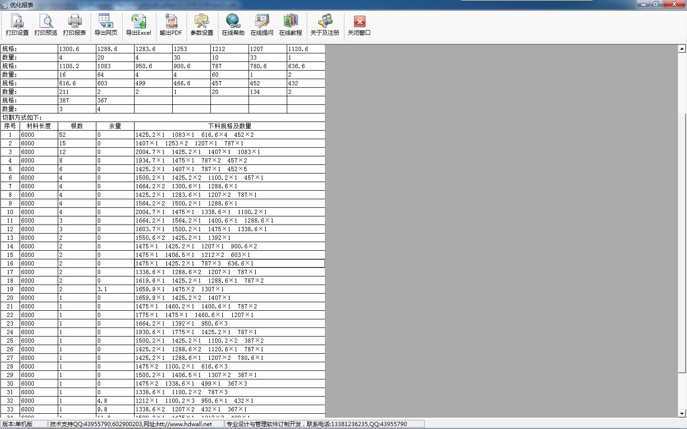Select row 16 cutting pattern cell
687x429 pixels.
(x=229, y=264)
